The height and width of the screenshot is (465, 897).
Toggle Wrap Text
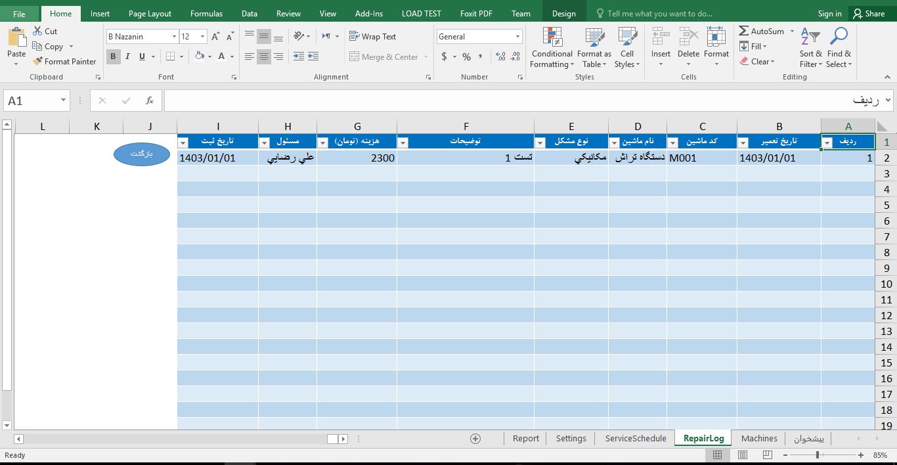click(373, 37)
